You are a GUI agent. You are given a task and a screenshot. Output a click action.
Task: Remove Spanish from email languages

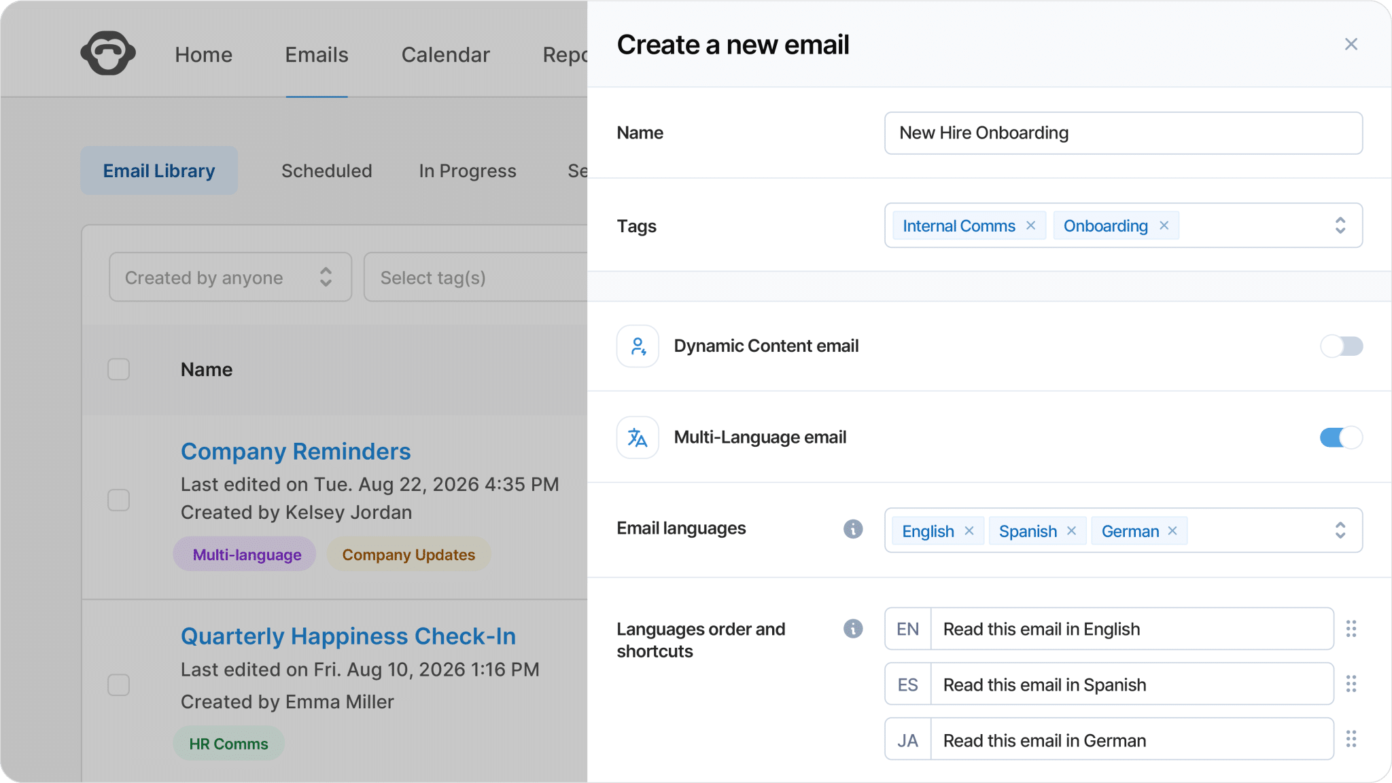(1071, 530)
